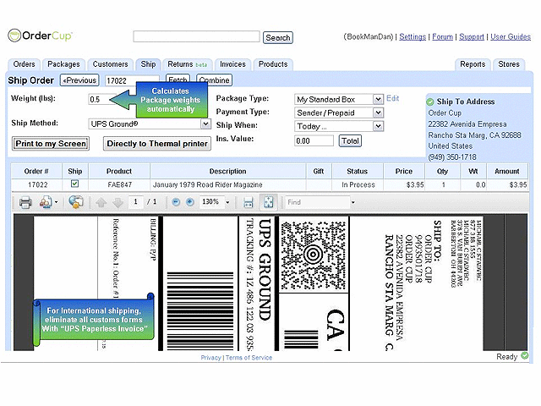Click the Terms of Service link

point(249,358)
